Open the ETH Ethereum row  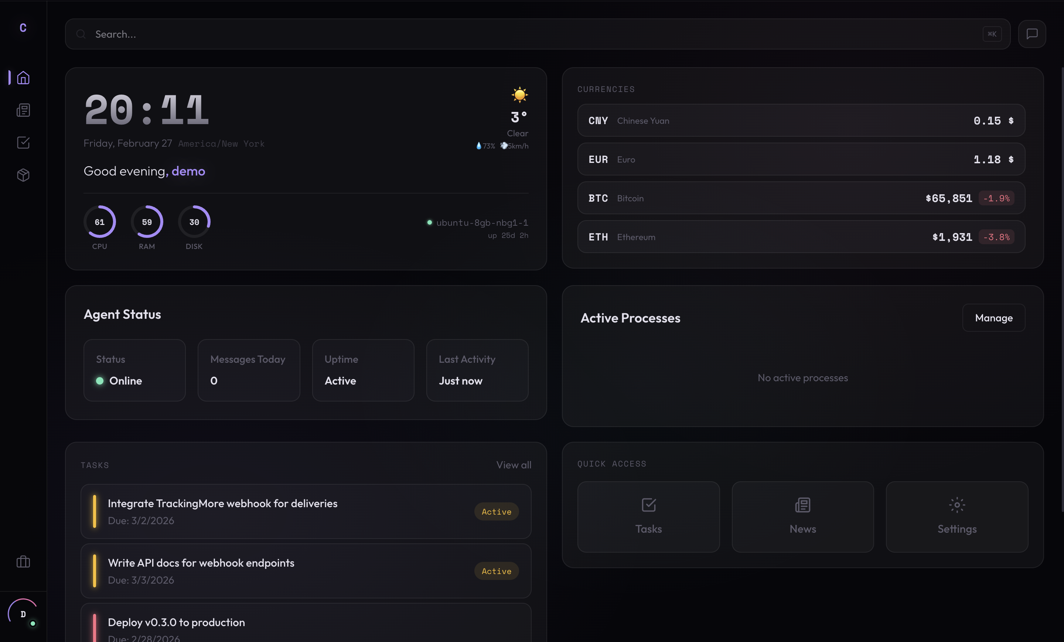pos(801,237)
